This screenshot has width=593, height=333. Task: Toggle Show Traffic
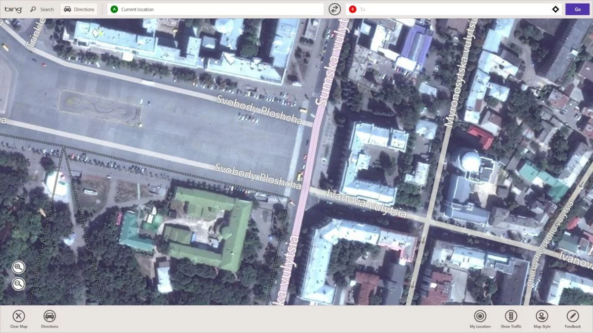tap(511, 319)
